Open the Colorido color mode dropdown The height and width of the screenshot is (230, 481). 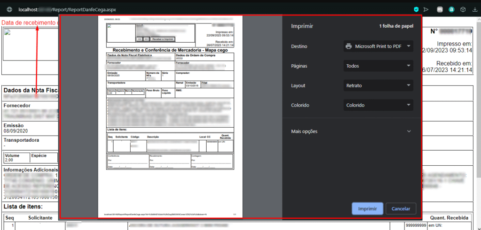[378, 106]
